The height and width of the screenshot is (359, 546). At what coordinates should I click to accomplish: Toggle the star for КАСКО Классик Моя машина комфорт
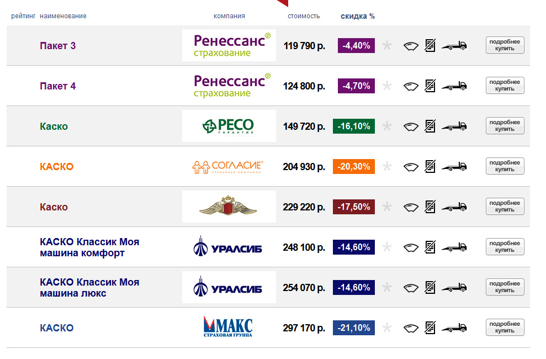click(x=387, y=247)
